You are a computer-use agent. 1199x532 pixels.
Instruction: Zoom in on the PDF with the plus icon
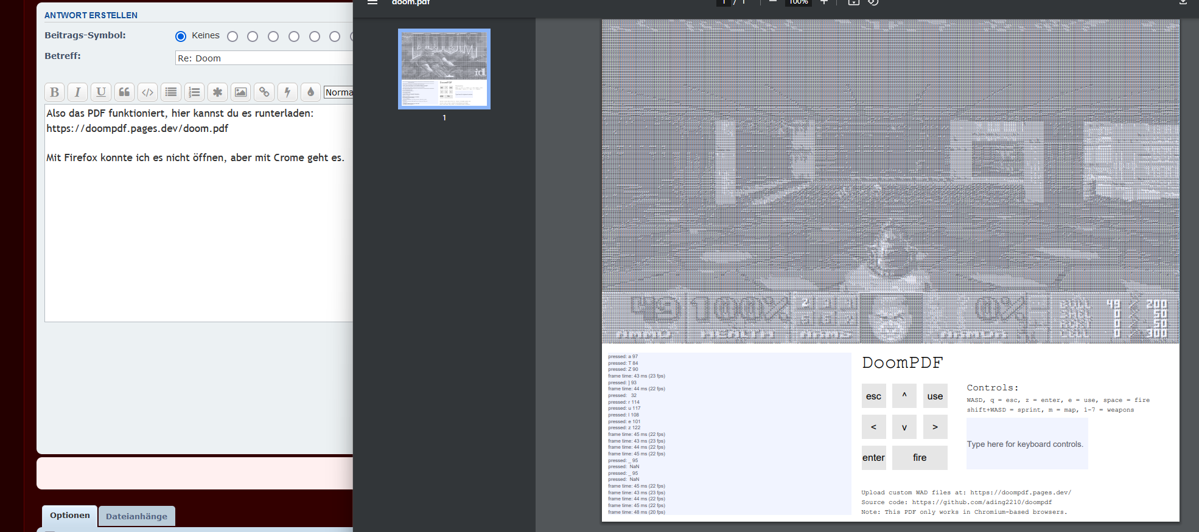click(824, 2)
